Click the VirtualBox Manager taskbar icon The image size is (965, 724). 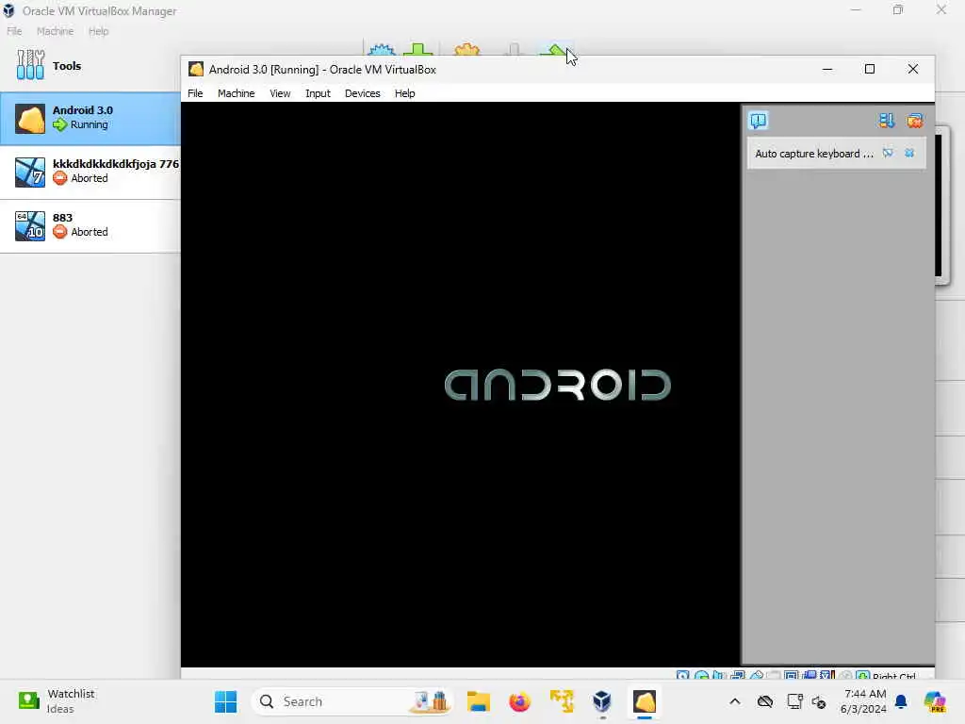coord(602,701)
